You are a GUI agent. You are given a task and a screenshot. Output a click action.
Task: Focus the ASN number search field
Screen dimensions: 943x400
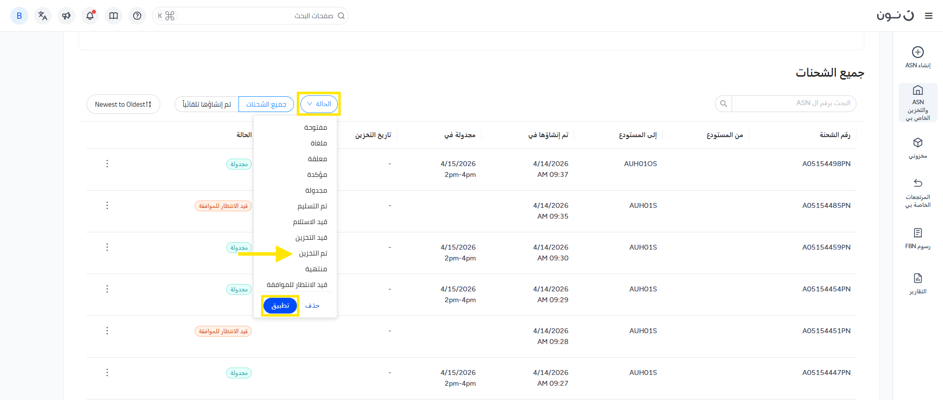click(x=793, y=103)
